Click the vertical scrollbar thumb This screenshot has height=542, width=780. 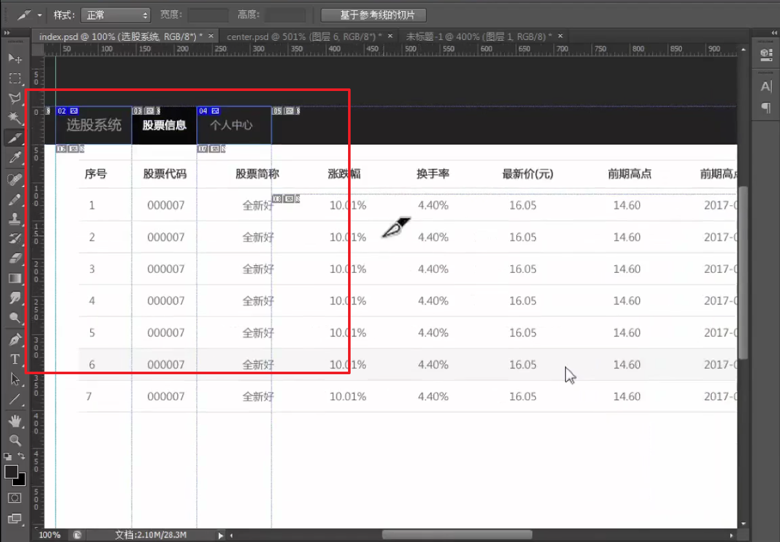coord(743,273)
